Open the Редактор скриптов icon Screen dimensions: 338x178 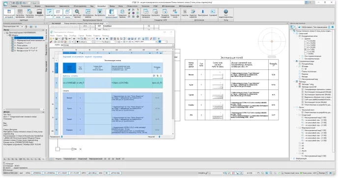click(x=193, y=13)
